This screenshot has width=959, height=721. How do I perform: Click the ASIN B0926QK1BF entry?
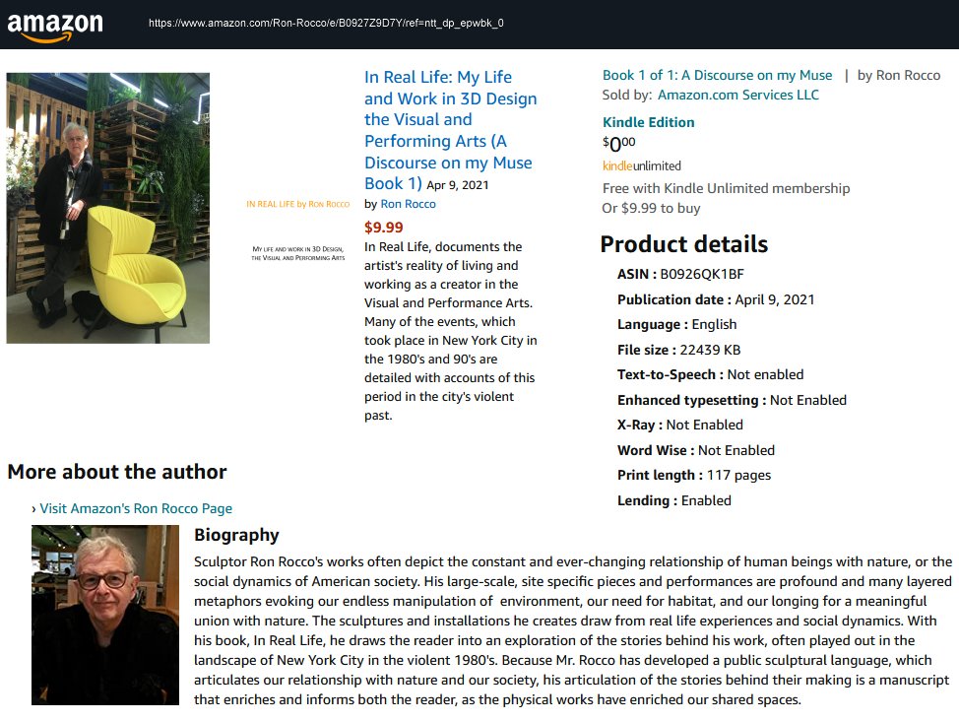(680, 274)
